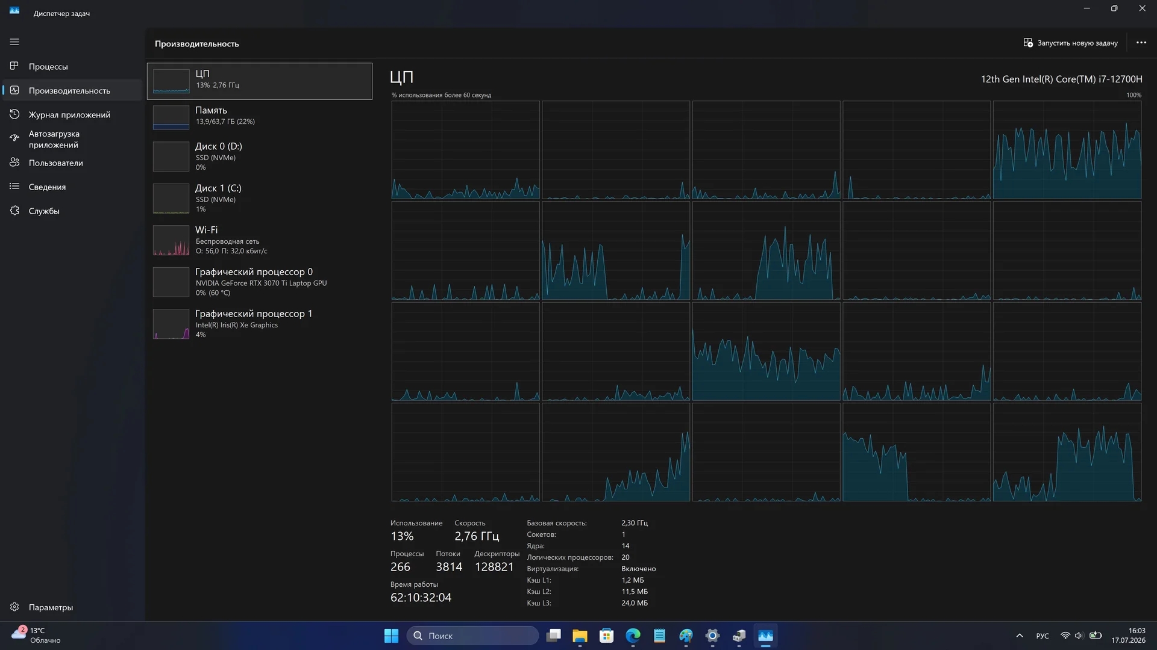Viewport: 1157px width, 650px height.
Task: Select Графический процессор 0 item
Action: (260, 282)
